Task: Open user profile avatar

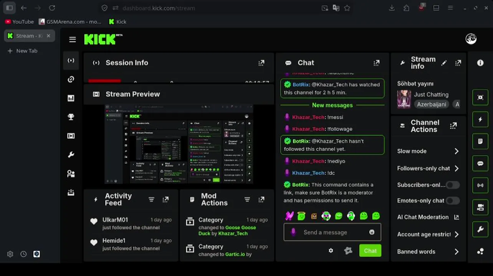Action: coord(471,39)
